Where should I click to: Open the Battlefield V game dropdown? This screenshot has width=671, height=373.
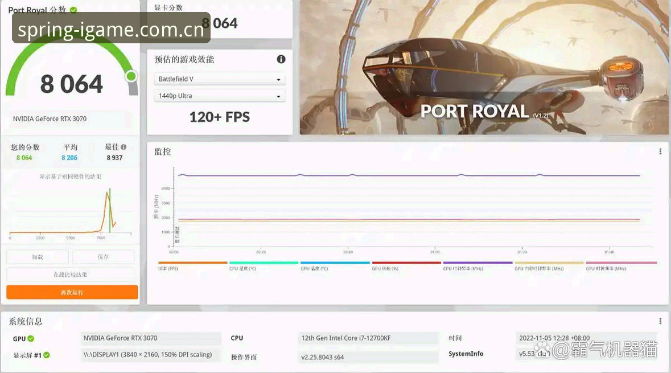coord(220,79)
